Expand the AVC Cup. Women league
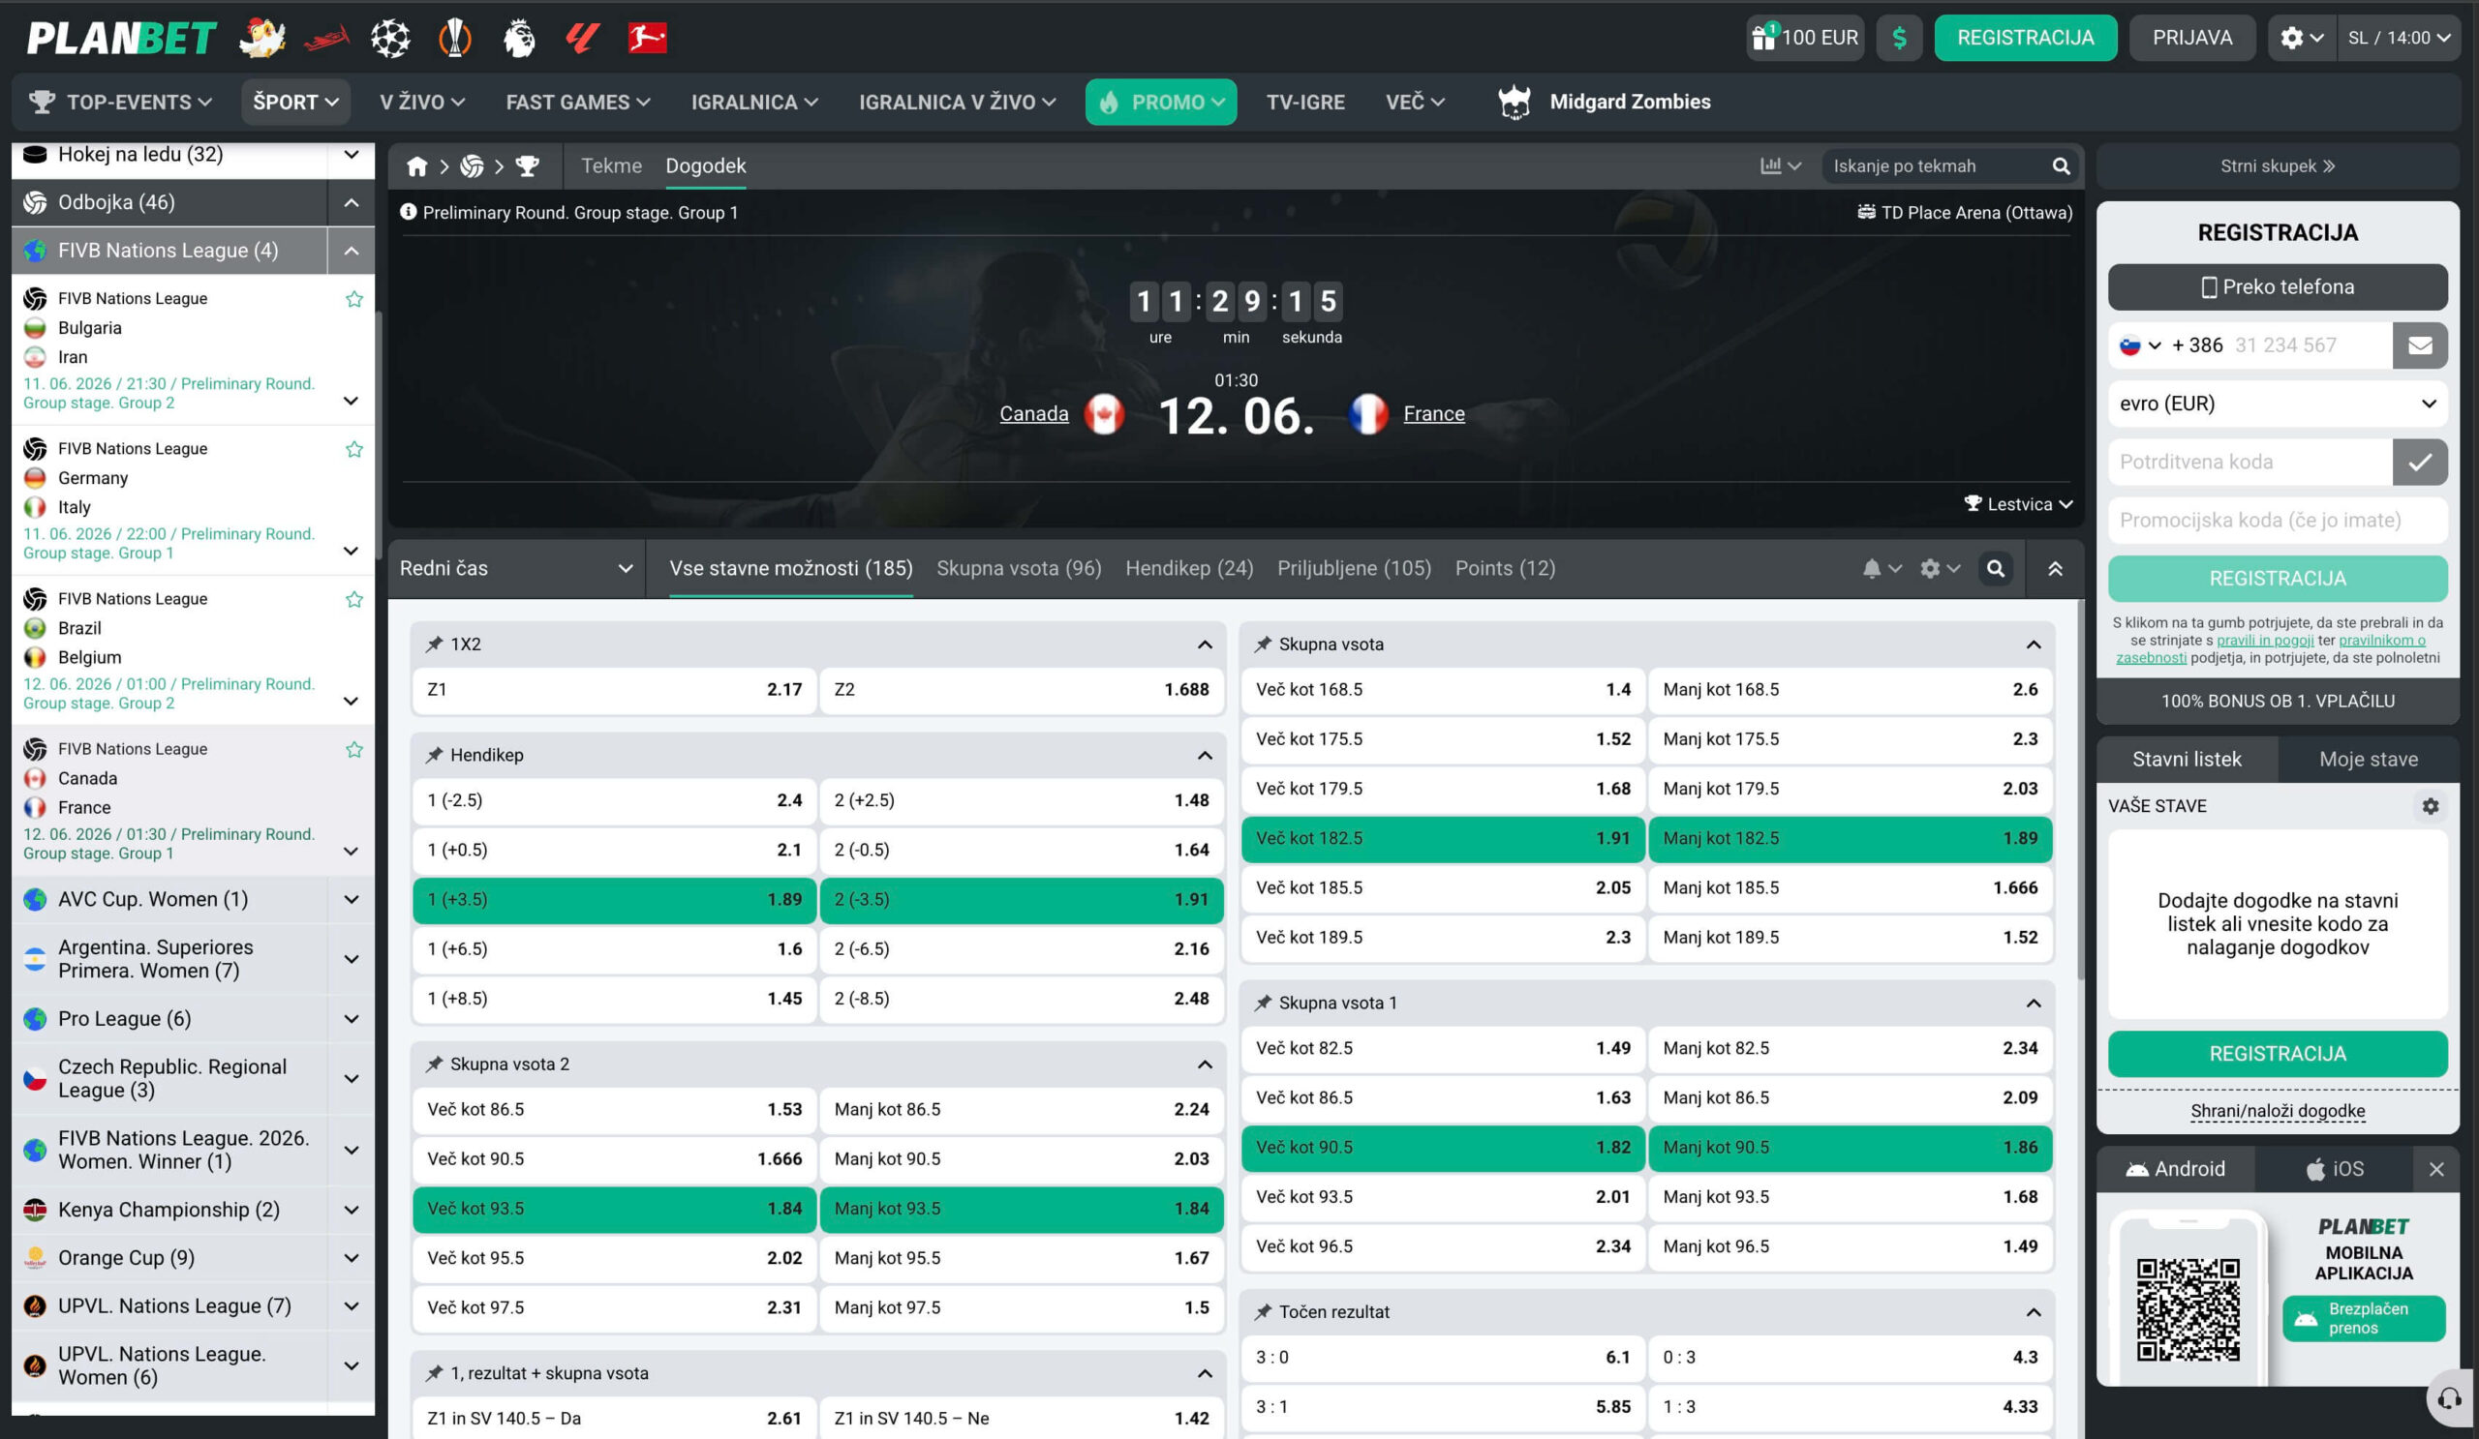 (193, 899)
